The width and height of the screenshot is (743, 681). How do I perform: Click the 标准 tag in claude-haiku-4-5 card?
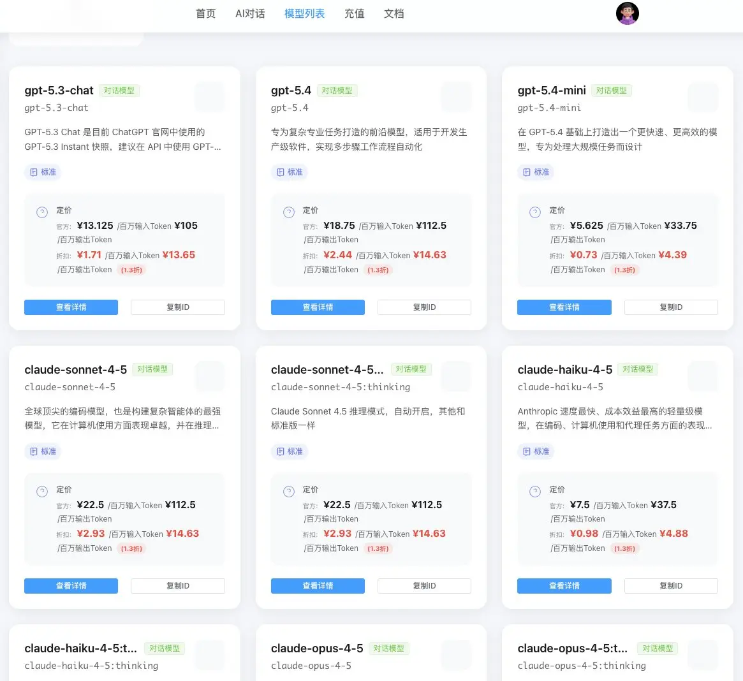click(536, 451)
